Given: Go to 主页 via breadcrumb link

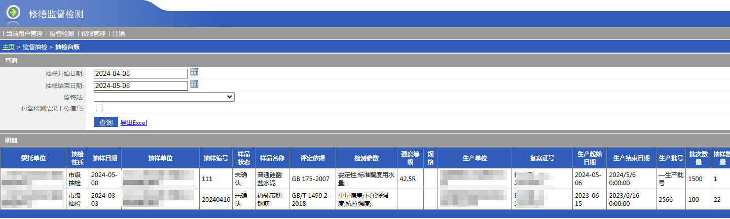Looking at the screenshot, I should coord(9,47).
